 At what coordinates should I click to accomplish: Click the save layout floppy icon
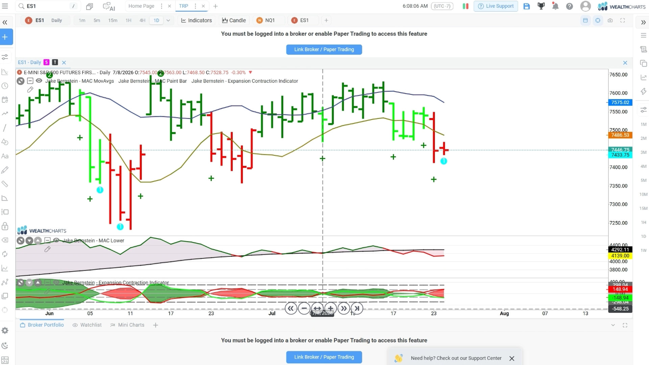pyautogui.click(x=527, y=6)
